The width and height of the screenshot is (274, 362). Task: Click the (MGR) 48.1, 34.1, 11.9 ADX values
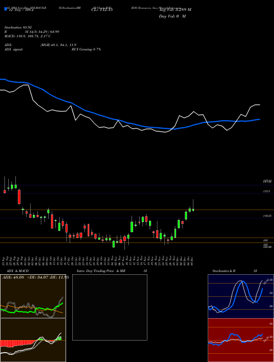click(58, 45)
